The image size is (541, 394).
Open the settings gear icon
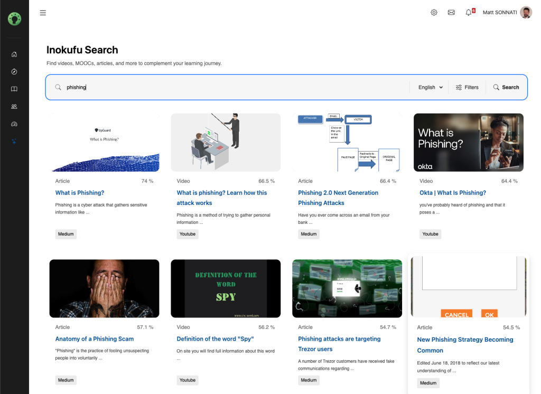click(434, 12)
